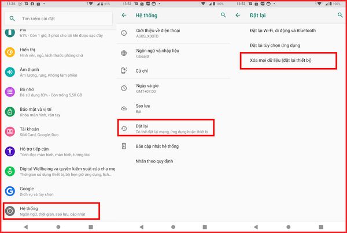Tap home button under main settings screen
The height and width of the screenshot is (233, 347).
58,227
